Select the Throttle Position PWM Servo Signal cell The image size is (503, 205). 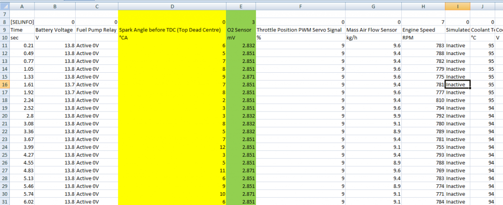(x=299, y=30)
